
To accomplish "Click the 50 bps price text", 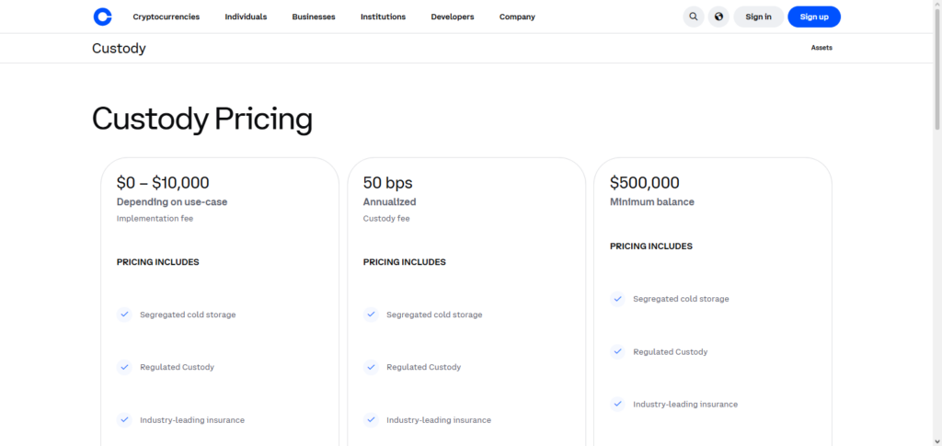I will point(387,183).
